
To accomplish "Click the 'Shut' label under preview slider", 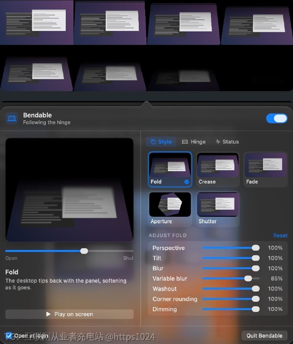I will tap(128, 258).
